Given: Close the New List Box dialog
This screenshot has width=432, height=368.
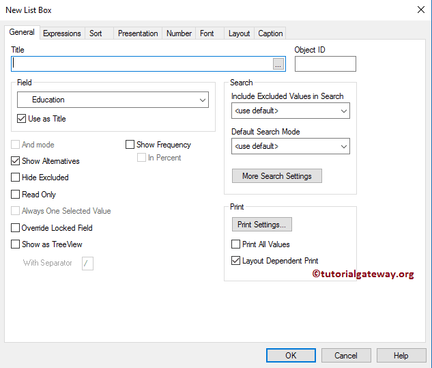Looking at the screenshot, I should [420, 10].
